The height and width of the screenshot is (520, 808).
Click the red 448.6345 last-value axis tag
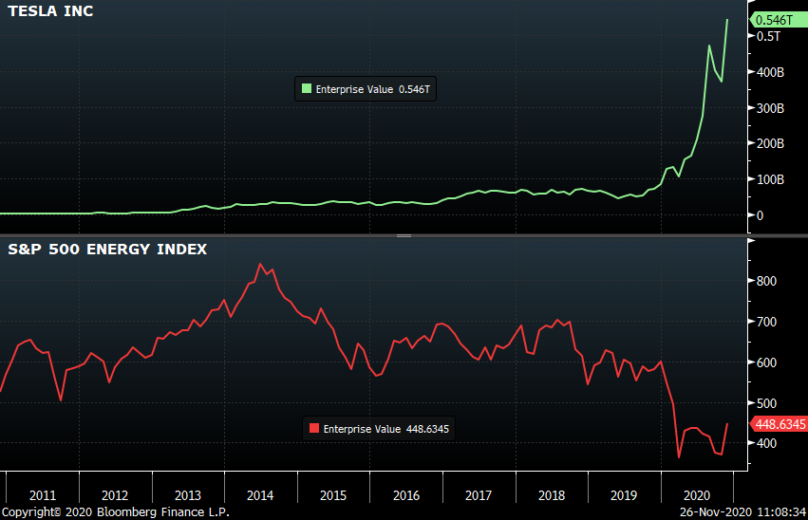(x=779, y=424)
